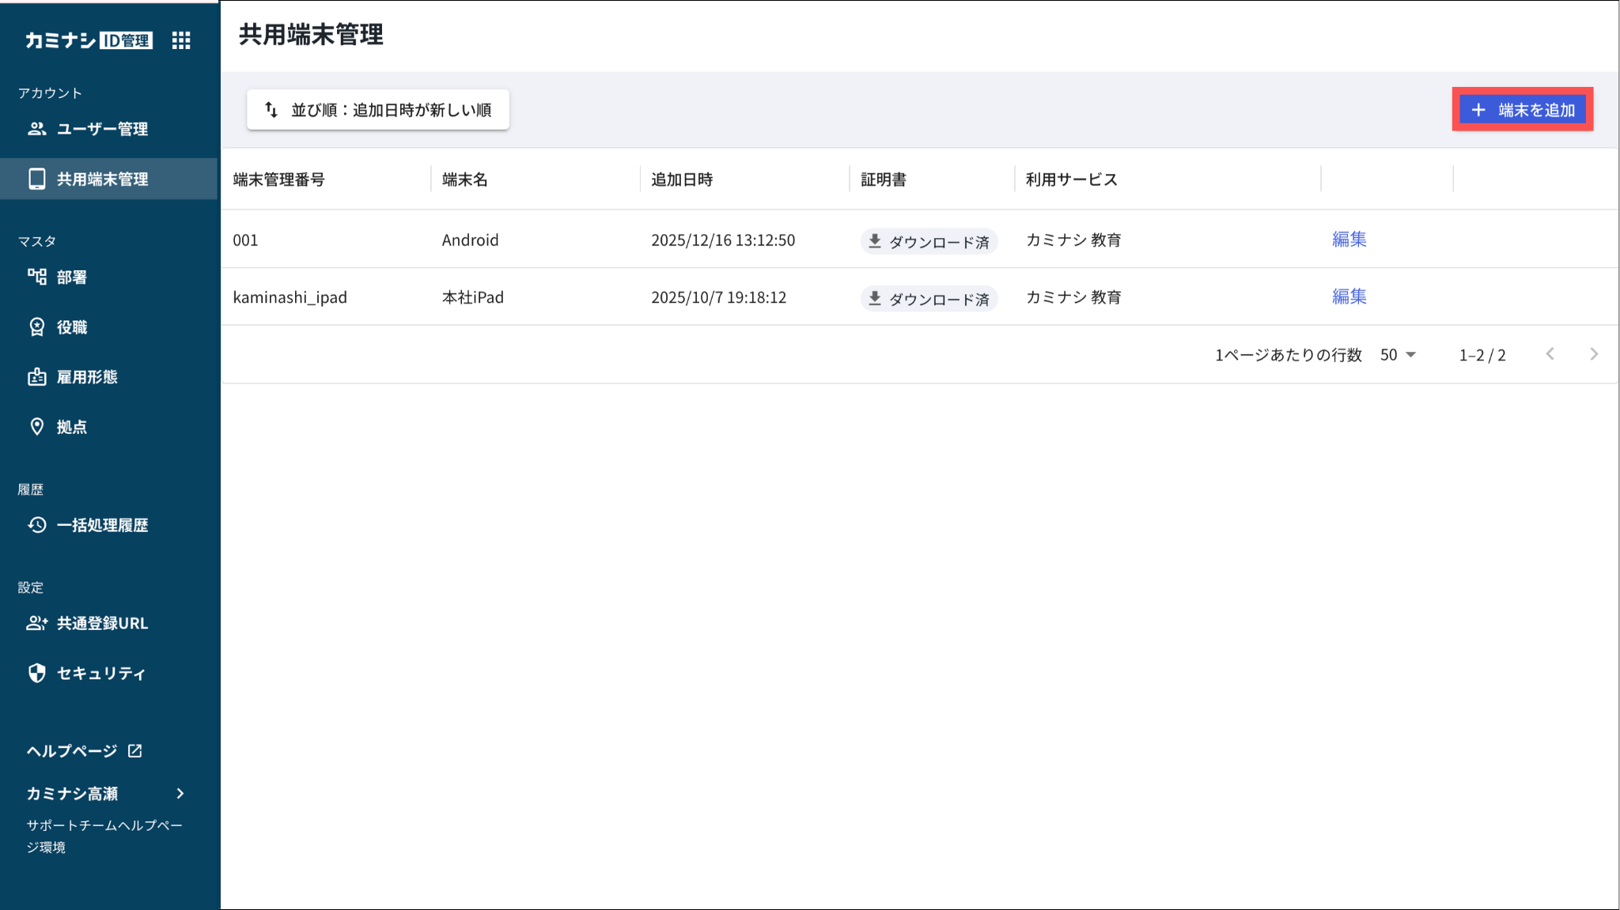Click the user management people icon
This screenshot has width=1620, height=910.
tap(36, 129)
